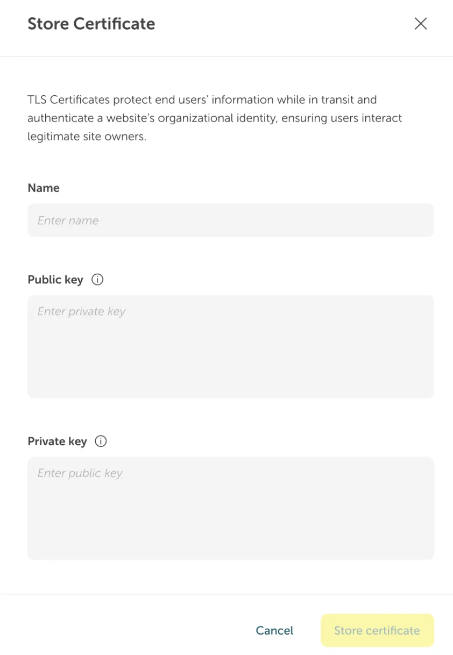453x655 pixels.
Task: Click the Enter private key text area
Action: tap(230, 346)
